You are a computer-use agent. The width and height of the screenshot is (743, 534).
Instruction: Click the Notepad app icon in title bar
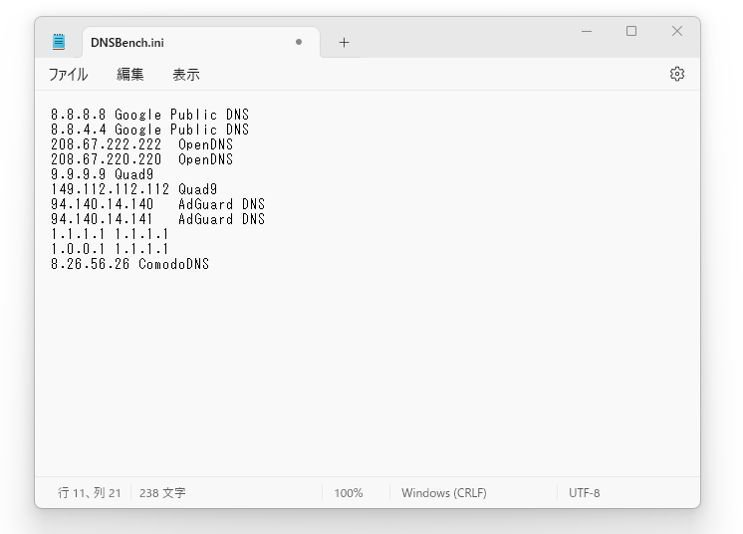pyautogui.click(x=59, y=42)
